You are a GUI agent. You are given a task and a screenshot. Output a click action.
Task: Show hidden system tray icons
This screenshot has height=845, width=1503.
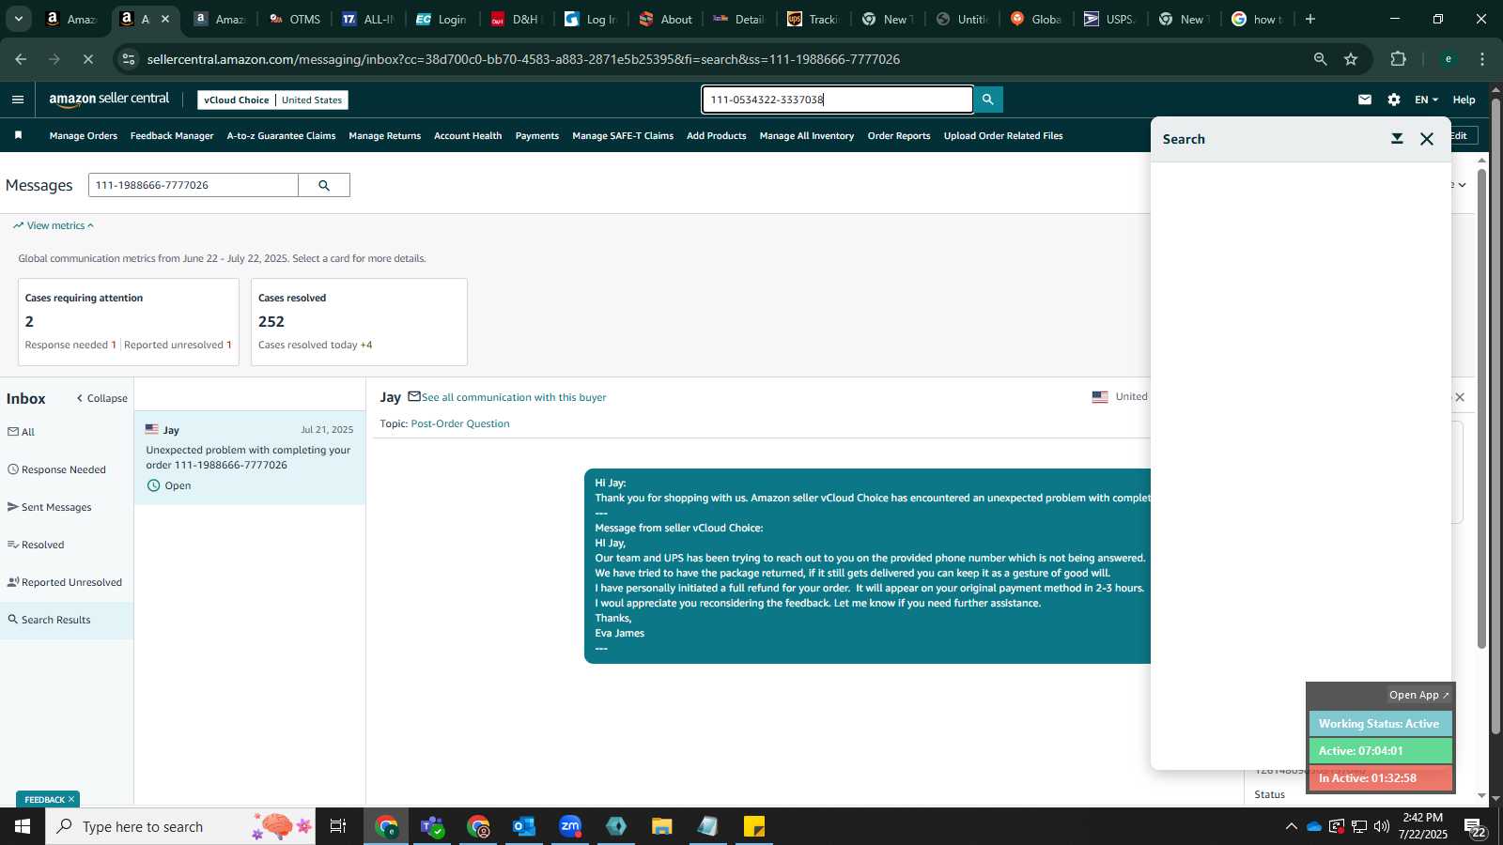1291,826
